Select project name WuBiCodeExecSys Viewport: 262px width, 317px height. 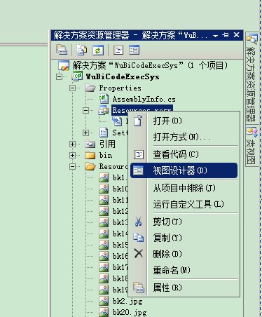tap(123, 76)
